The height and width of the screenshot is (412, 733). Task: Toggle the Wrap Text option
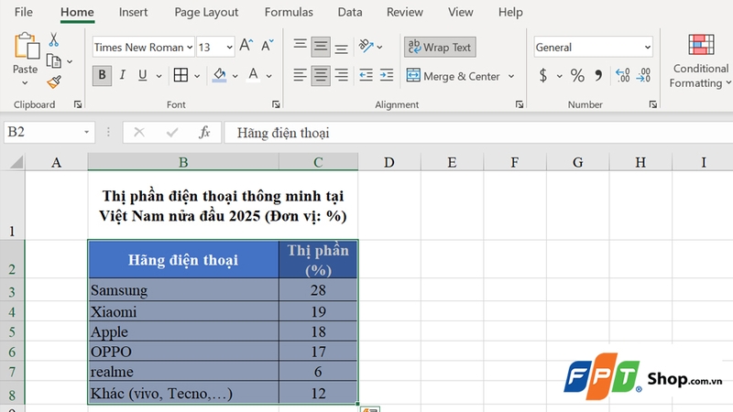440,48
